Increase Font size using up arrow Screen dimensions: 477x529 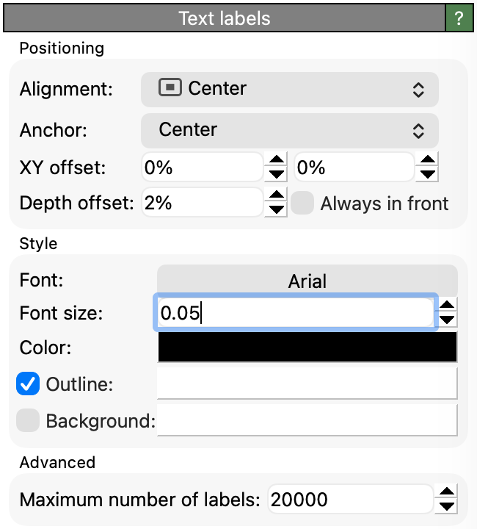(x=447, y=305)
